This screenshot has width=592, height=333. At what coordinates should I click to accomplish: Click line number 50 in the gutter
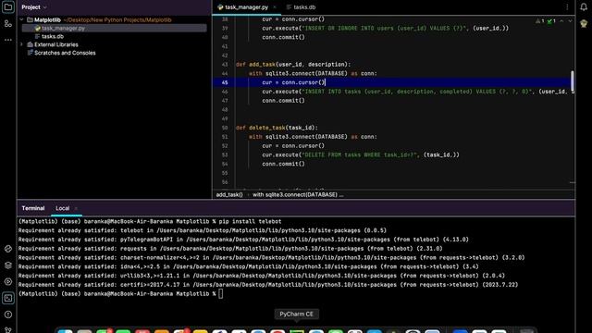pyautogui.click(x=225, y=128)
